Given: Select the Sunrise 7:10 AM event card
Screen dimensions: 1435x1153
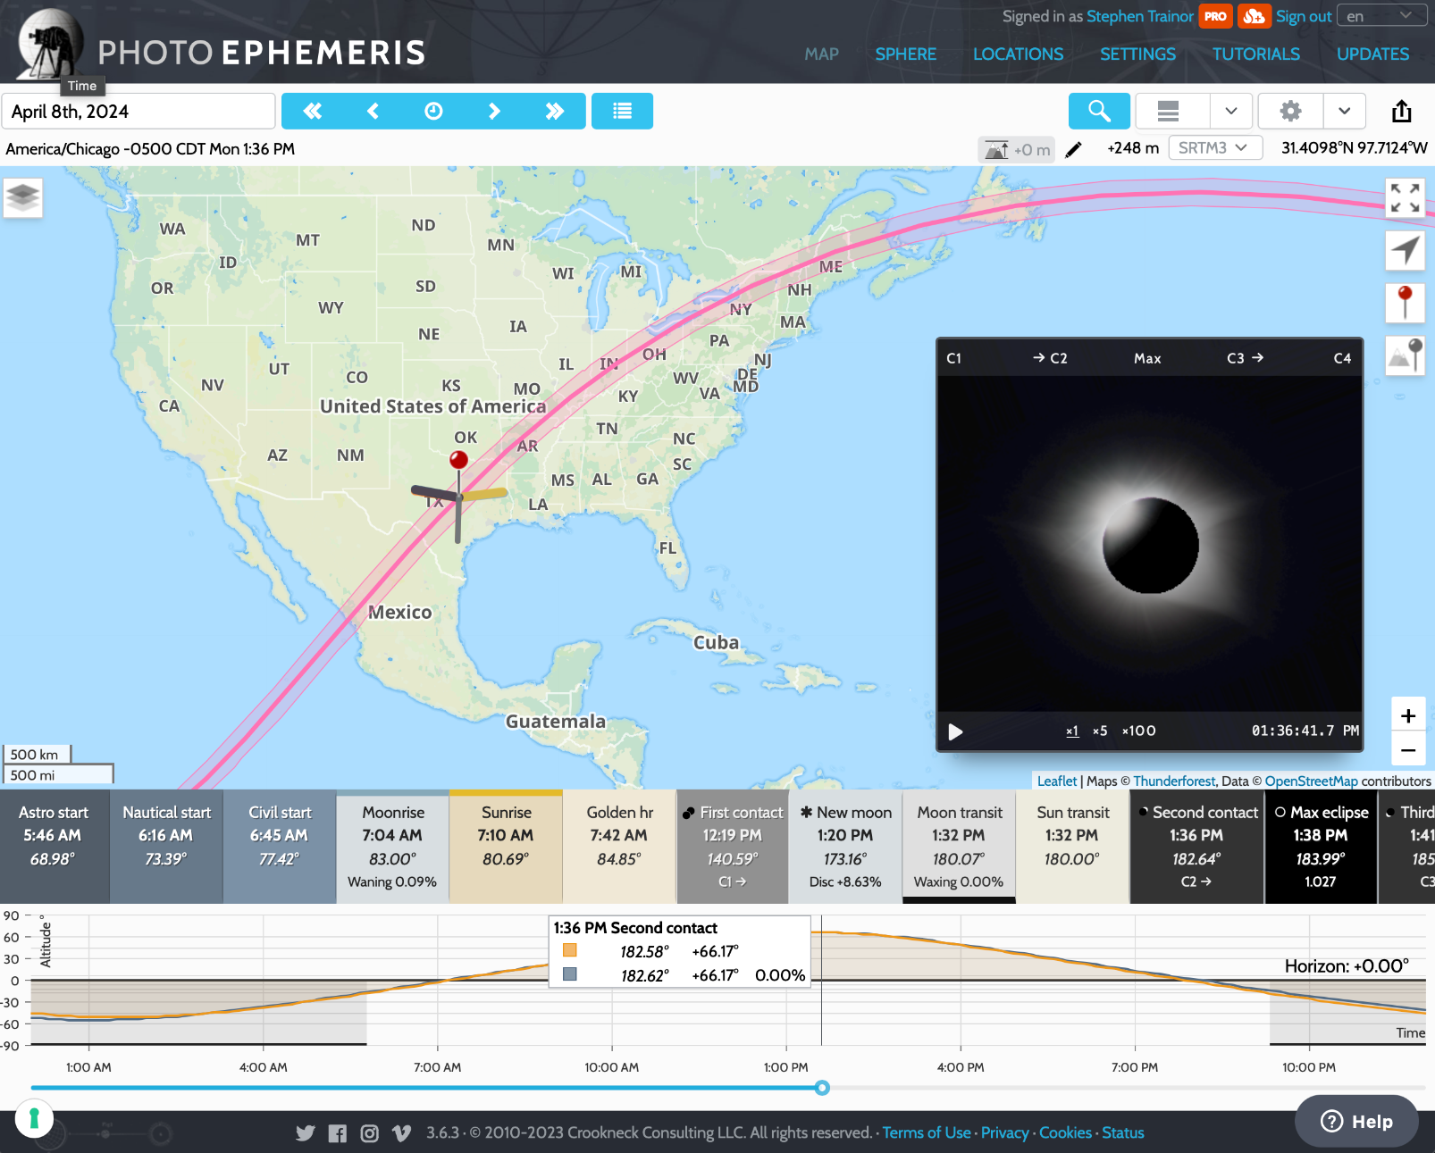Looking at the screenshot, I should pyautogui.click(x=507, y=846).
